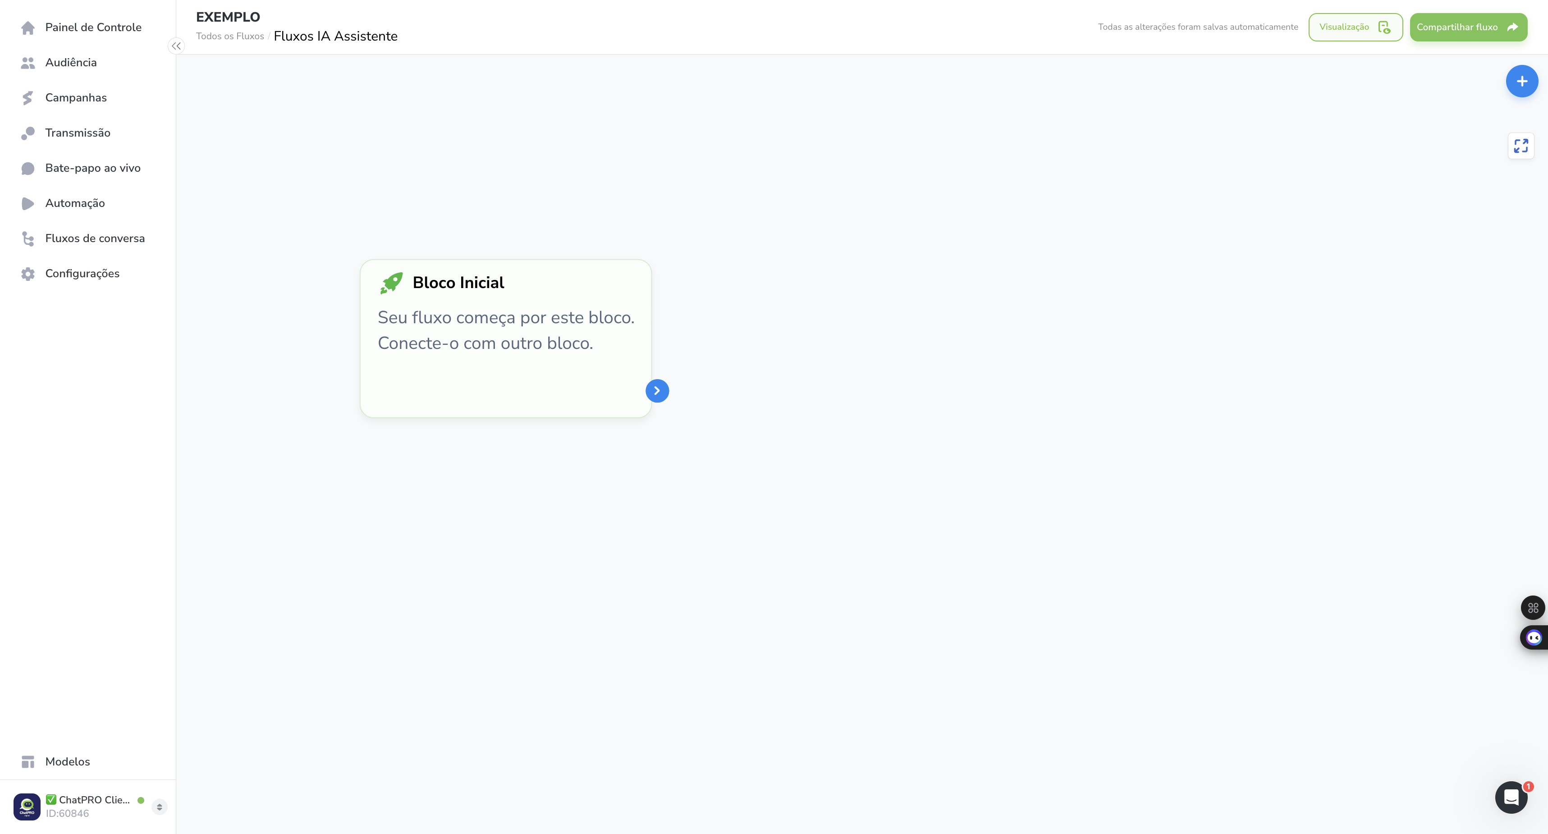The height and width of the screenshot is (834, 1548).
Task: Click the EXEMPLO workspace title
Action: [228, 17]
